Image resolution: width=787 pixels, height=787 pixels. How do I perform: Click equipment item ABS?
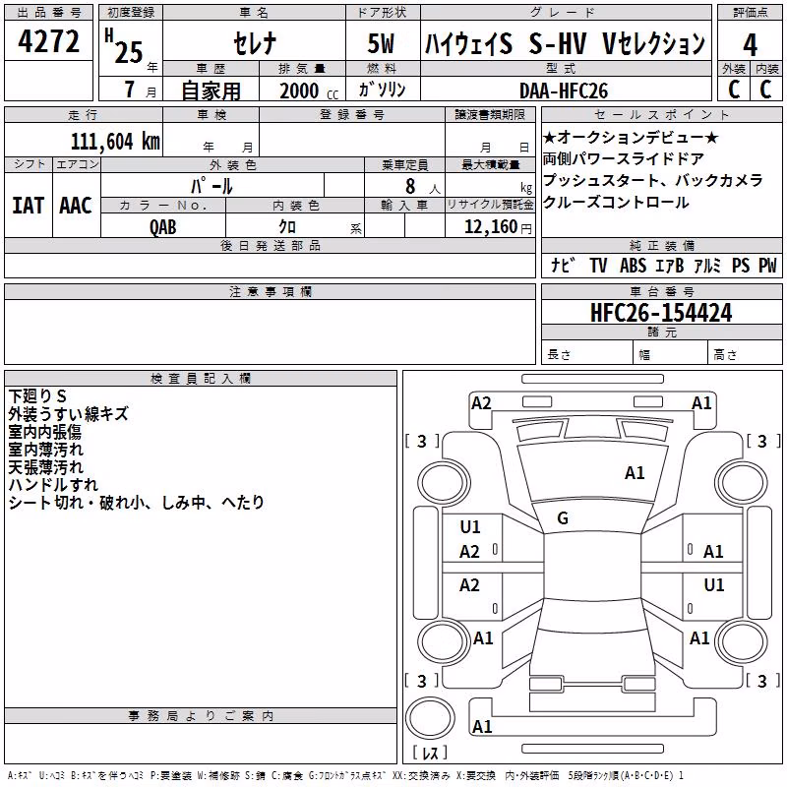633,265
